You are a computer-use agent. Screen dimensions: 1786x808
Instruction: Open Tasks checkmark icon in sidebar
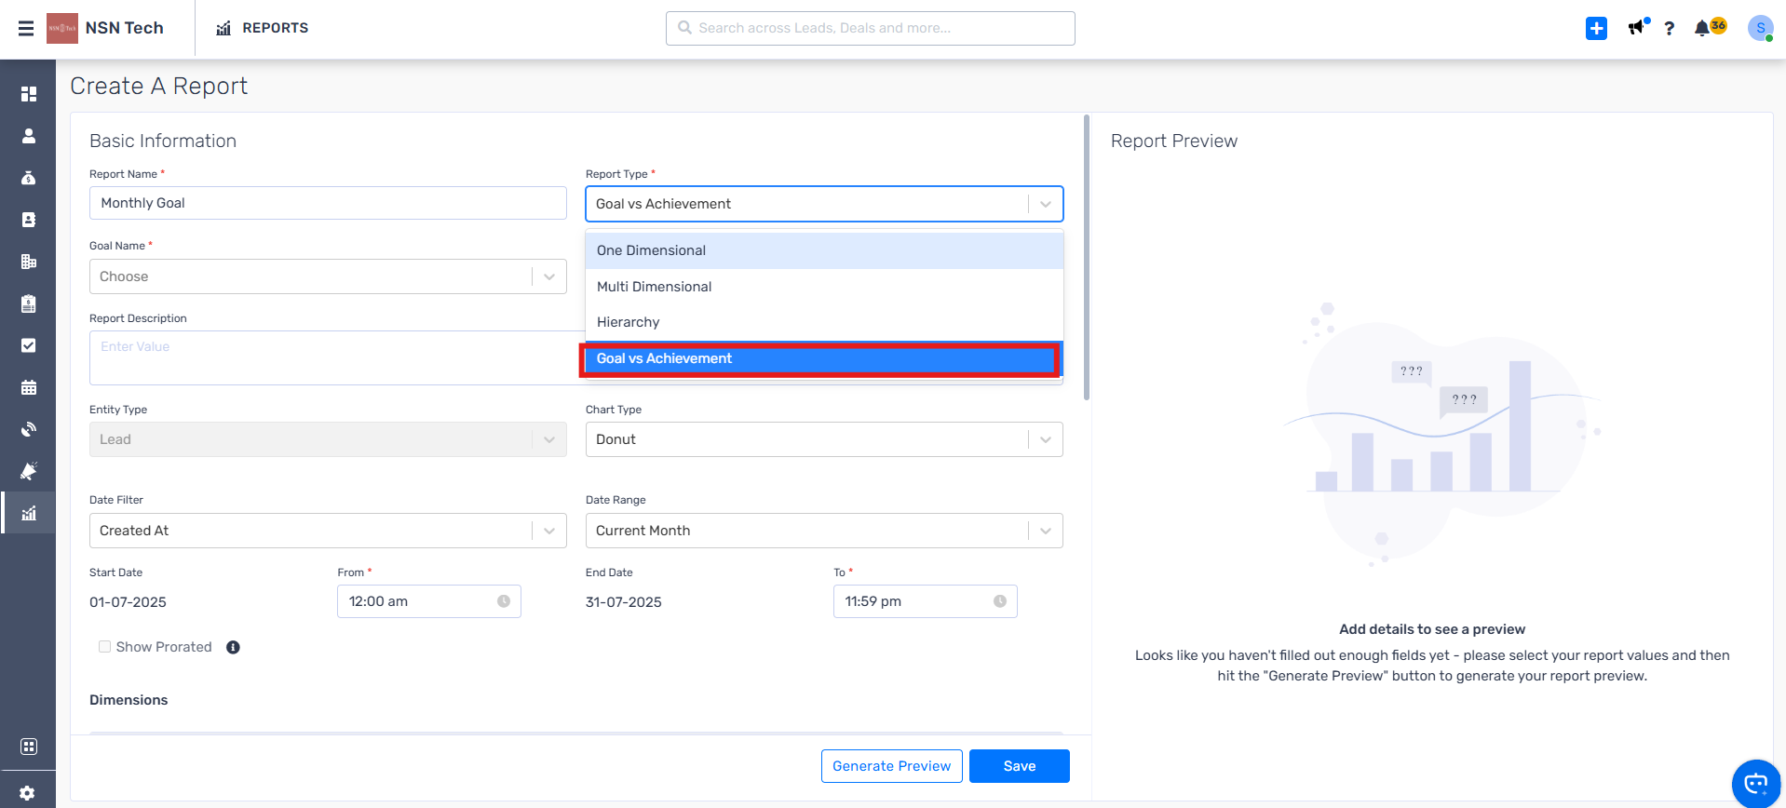(x=29, y=345)
